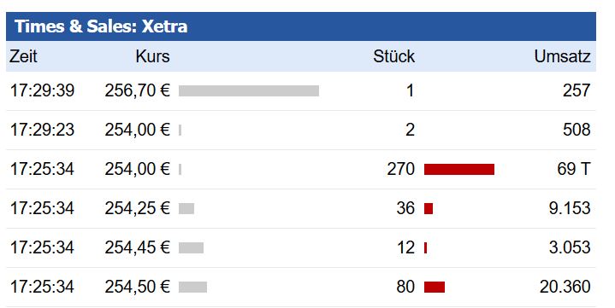Click the 508 turnover value

577,130
